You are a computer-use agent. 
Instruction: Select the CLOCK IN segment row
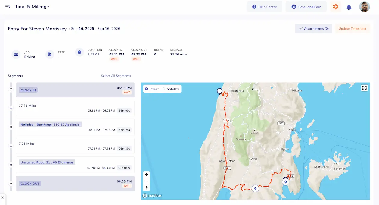75,90
